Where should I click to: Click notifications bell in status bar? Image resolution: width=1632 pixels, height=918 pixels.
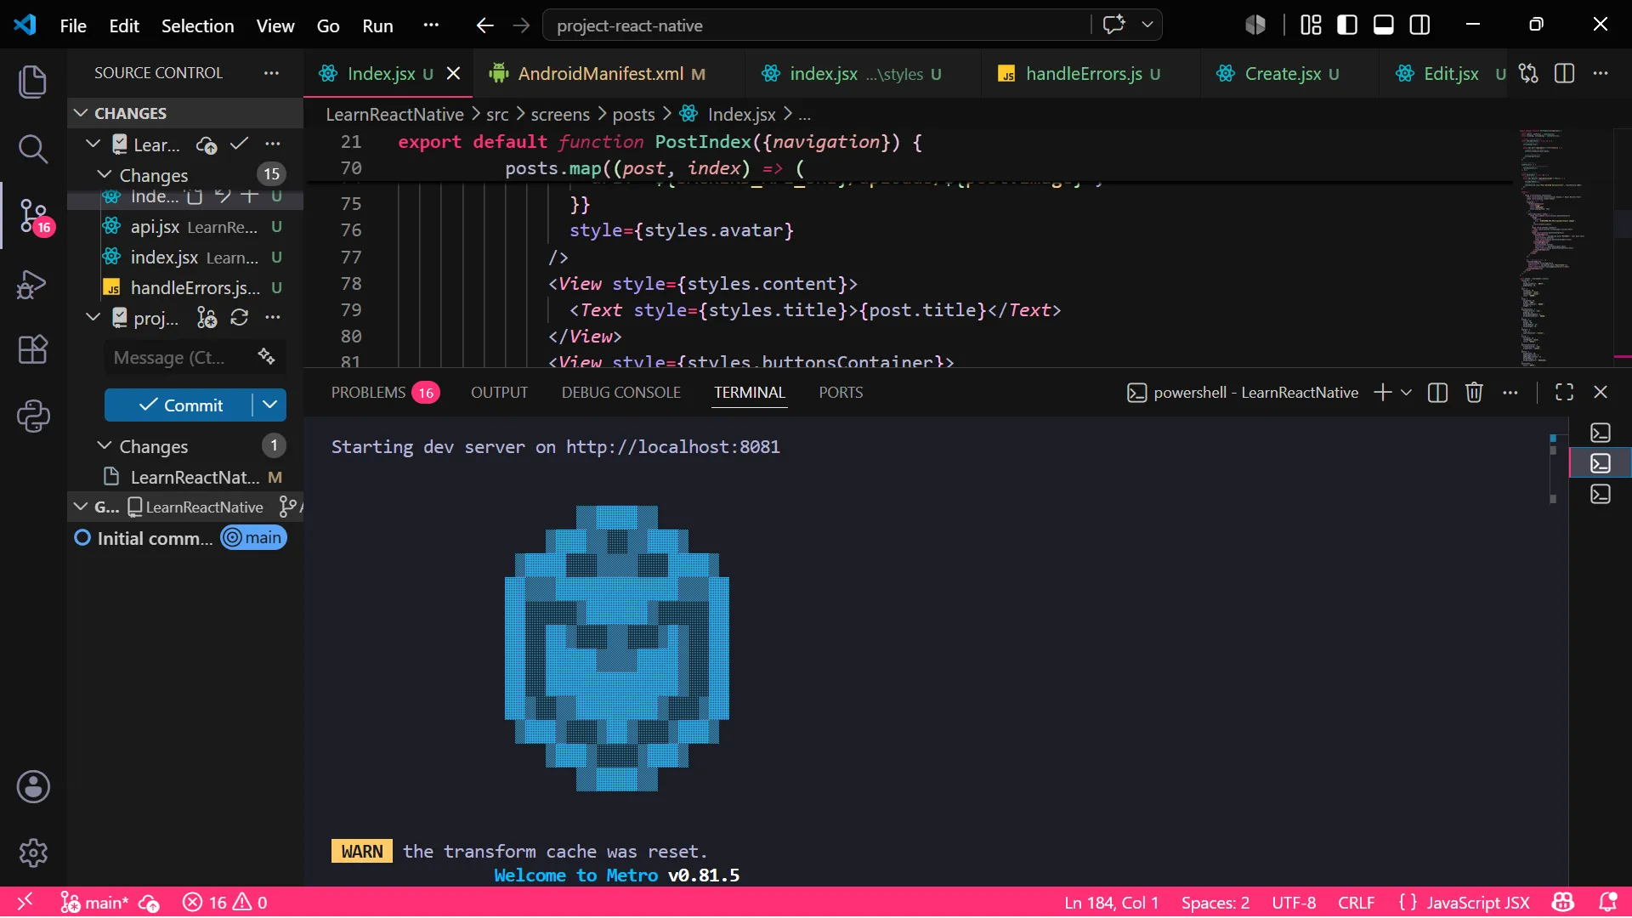coord(1607,902)
